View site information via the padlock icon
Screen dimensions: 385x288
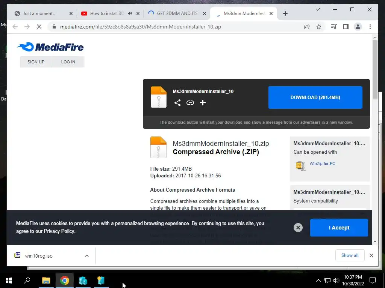coord(54,27)
